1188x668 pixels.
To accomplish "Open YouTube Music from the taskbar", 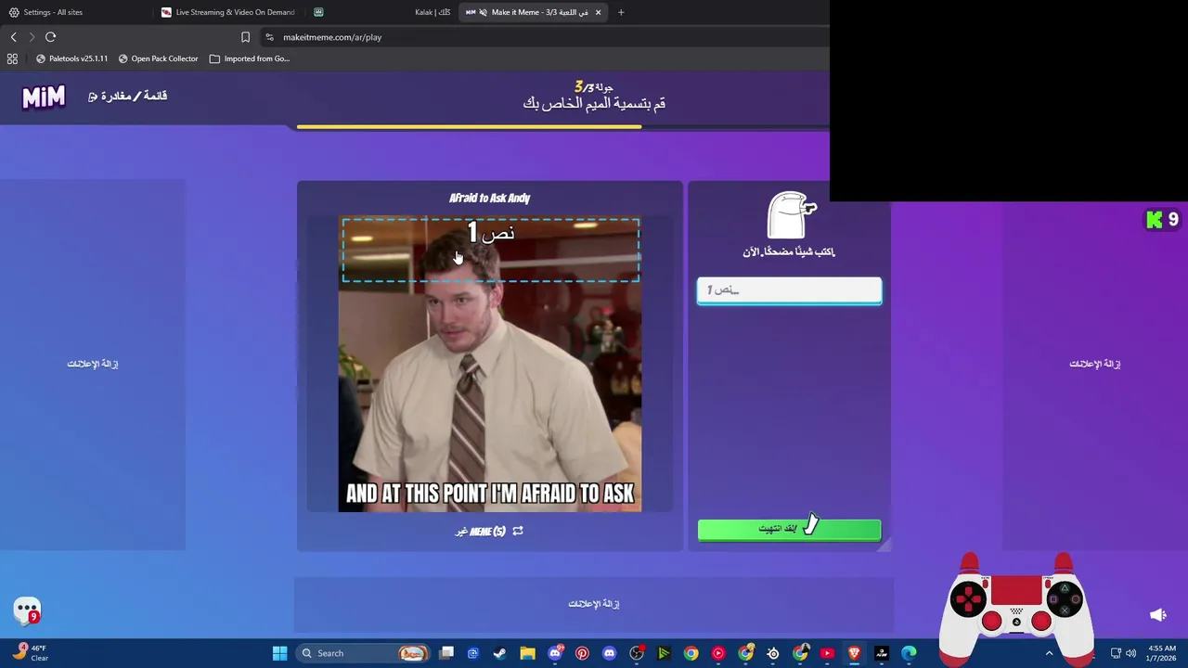I will tap(718, 653).
